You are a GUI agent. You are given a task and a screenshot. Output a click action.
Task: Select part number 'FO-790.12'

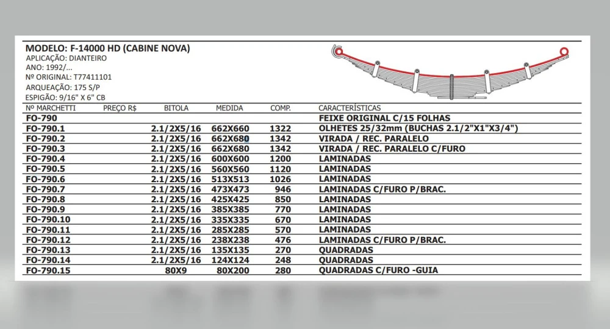tap(48, 239)
